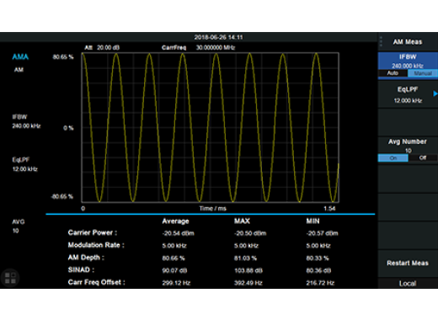The image size is (438, 320).
Task: Click the date and time 2018-06-26 14:11
Action: click(x=218, y=37)
